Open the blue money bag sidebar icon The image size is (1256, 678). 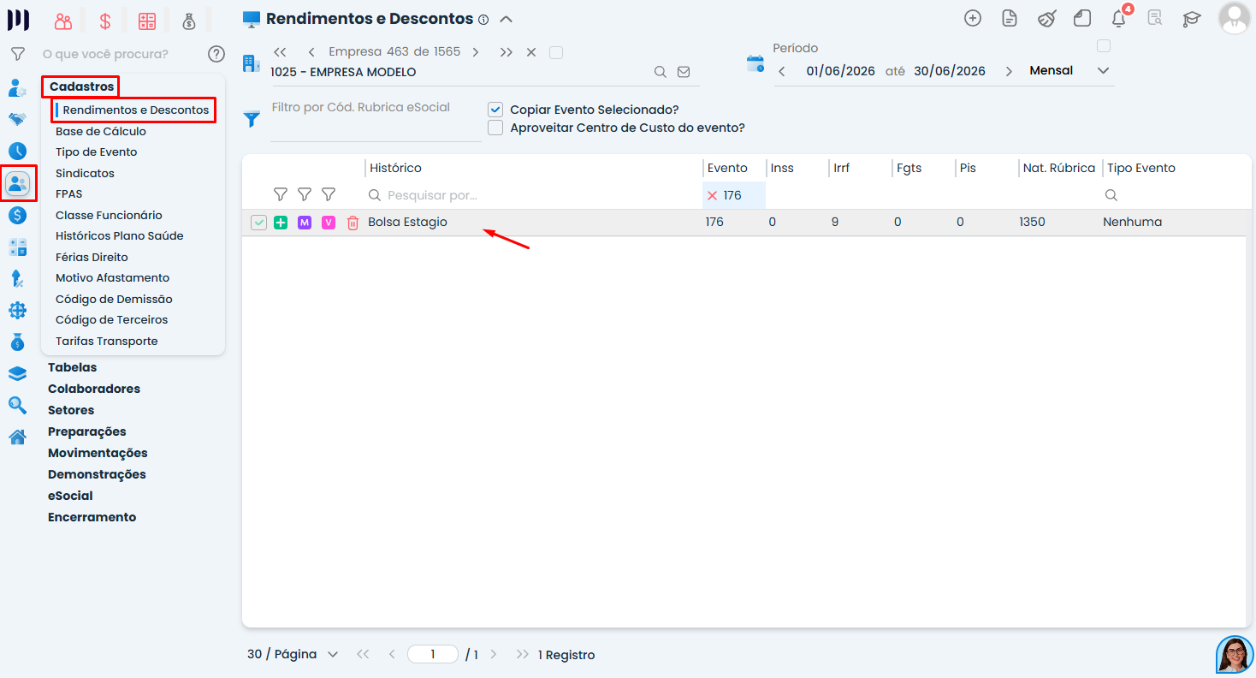pyautogui.click(x=17, y=342)
